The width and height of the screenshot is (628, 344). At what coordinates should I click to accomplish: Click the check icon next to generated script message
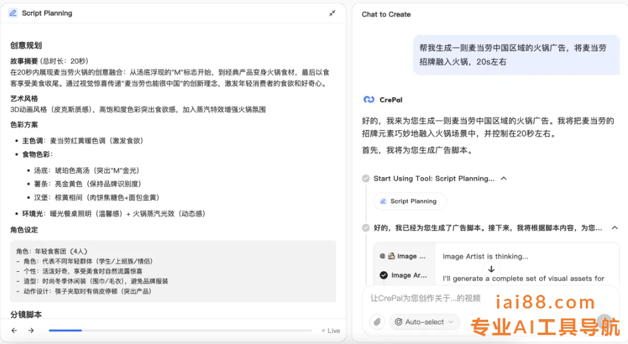pos(366,227)
